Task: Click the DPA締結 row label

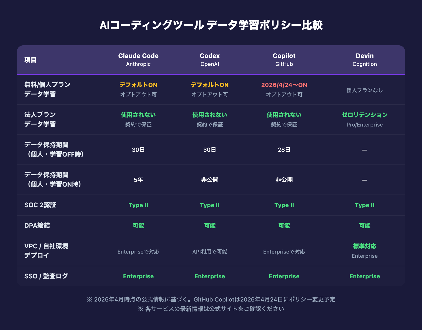Action: click(37, 225)
